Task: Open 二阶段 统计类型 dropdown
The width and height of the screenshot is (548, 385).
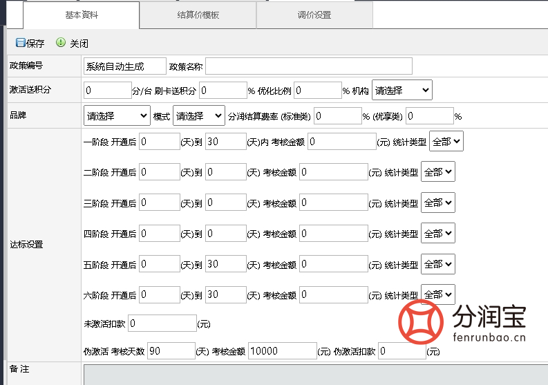Action: pos(438,171)
